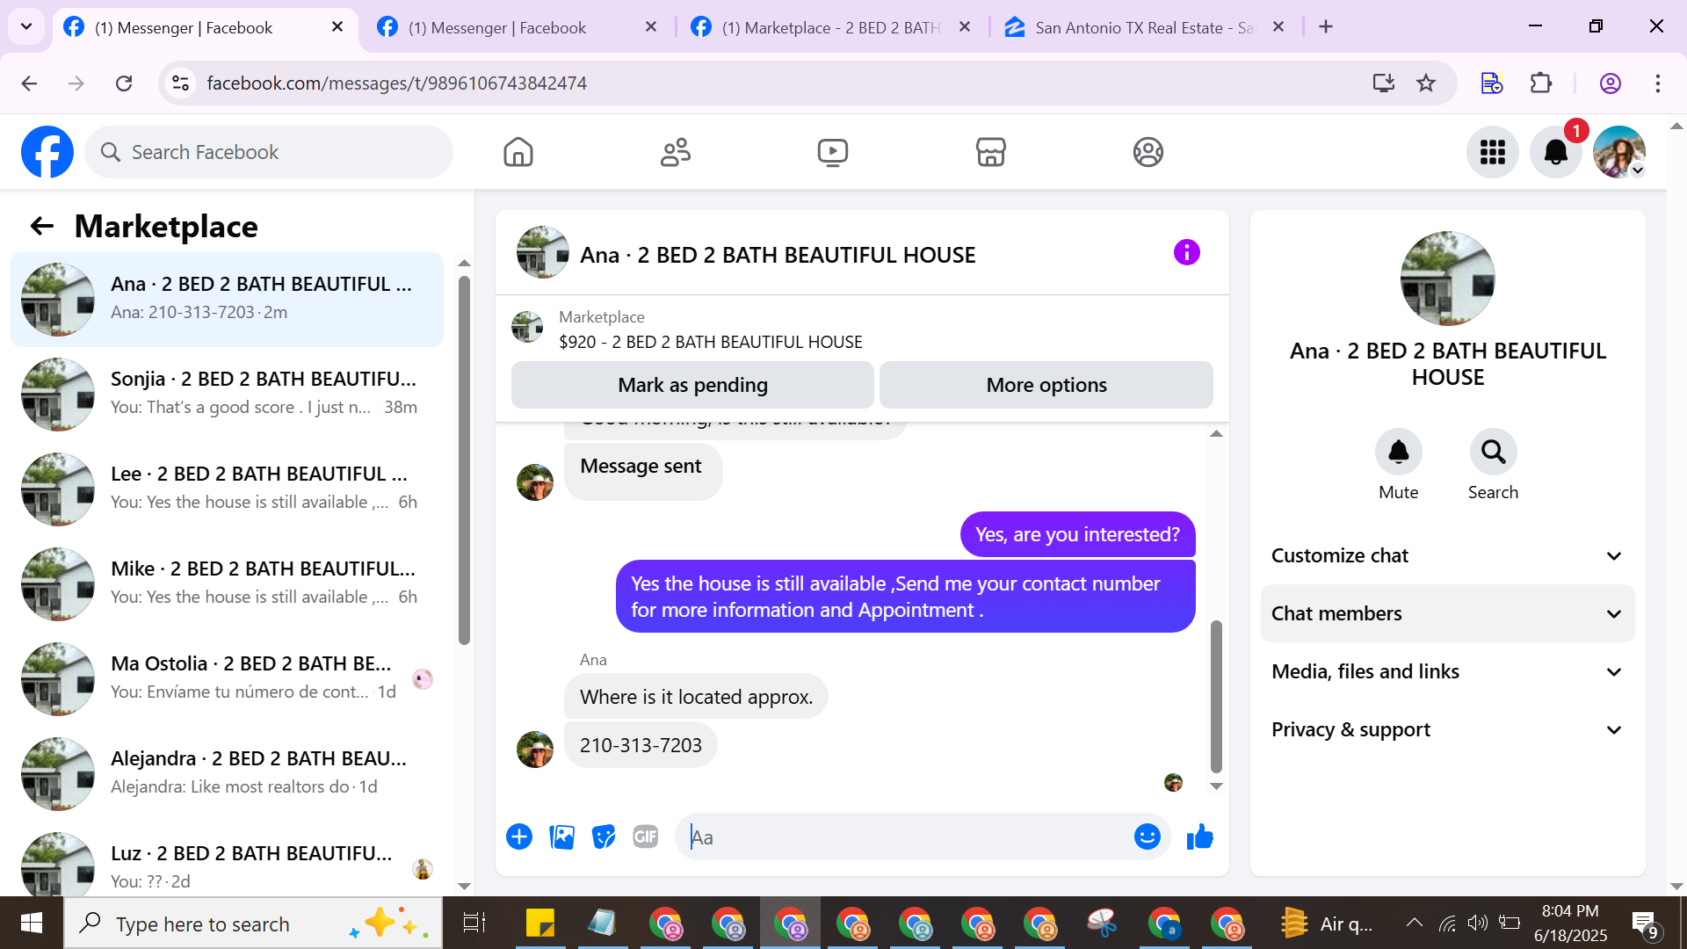This screenshot has width=1687, height=949.
Task: Choose a GIF with the GIF icon
Action: pos(646,837)
